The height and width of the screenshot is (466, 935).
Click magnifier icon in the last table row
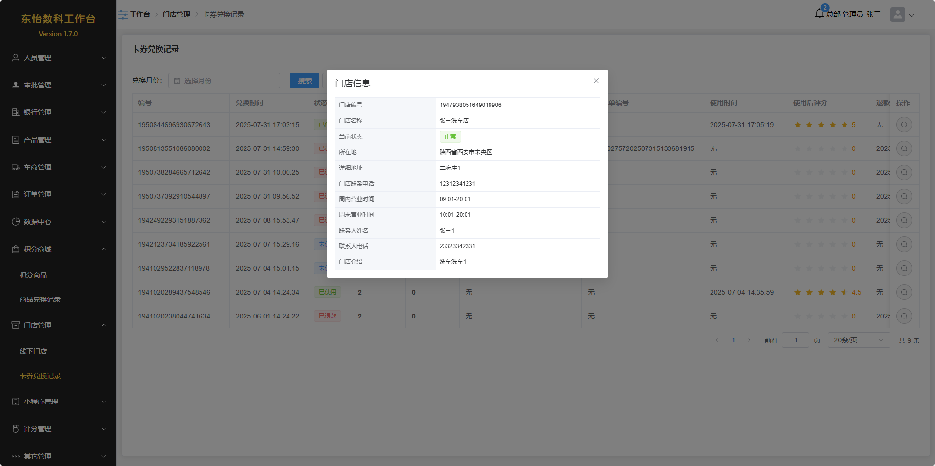pos(904,317)
